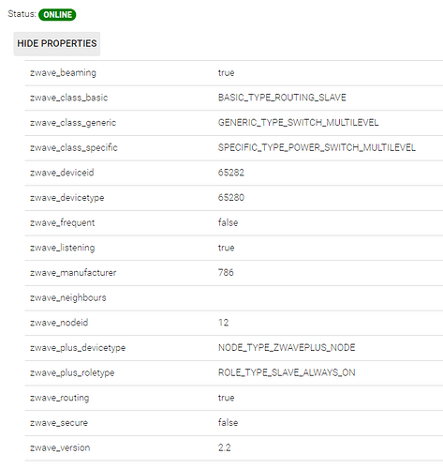Click the GENERIC_TYPE_SWITCH_MULTILEVEL value
The image size is (443, 469).
click(298, 123)
